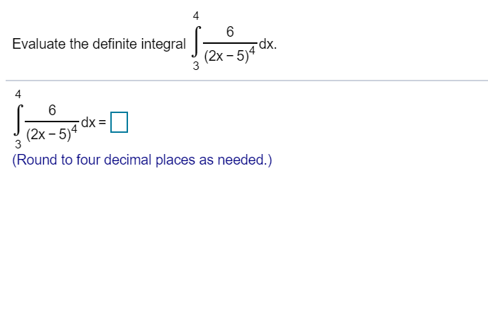Click "dx" in the answer line
The width and height of the screenshot is (488, 325).
point(88,123)
